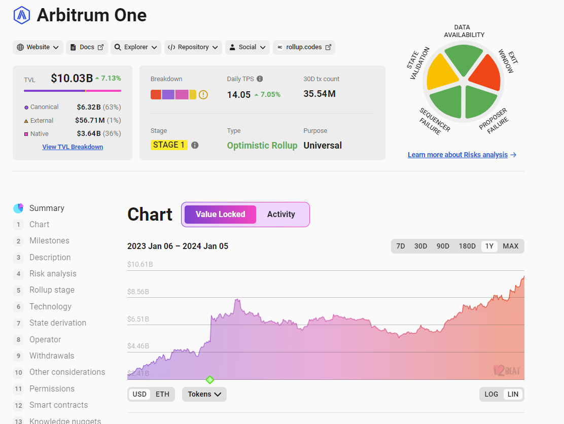
Task: Click the pink Native legend square
Action: coord(26,134)
